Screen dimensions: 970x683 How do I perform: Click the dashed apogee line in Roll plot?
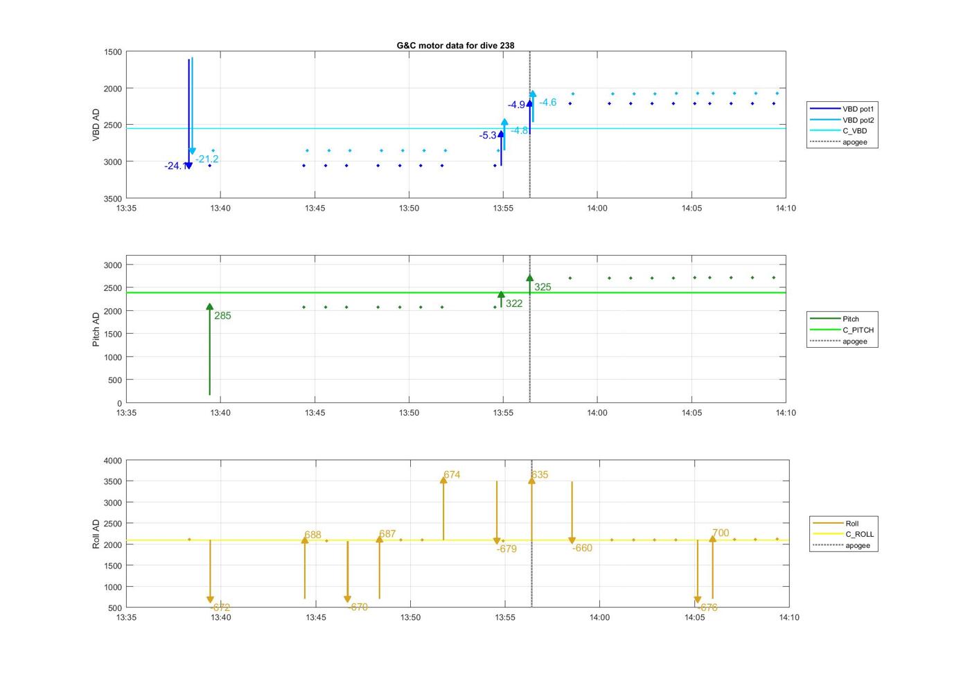[532, 534]
